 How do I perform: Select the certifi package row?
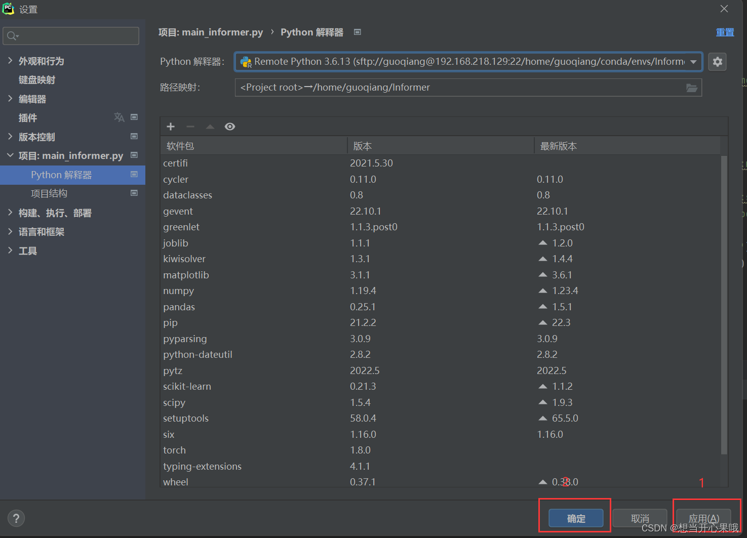point(441,163)
